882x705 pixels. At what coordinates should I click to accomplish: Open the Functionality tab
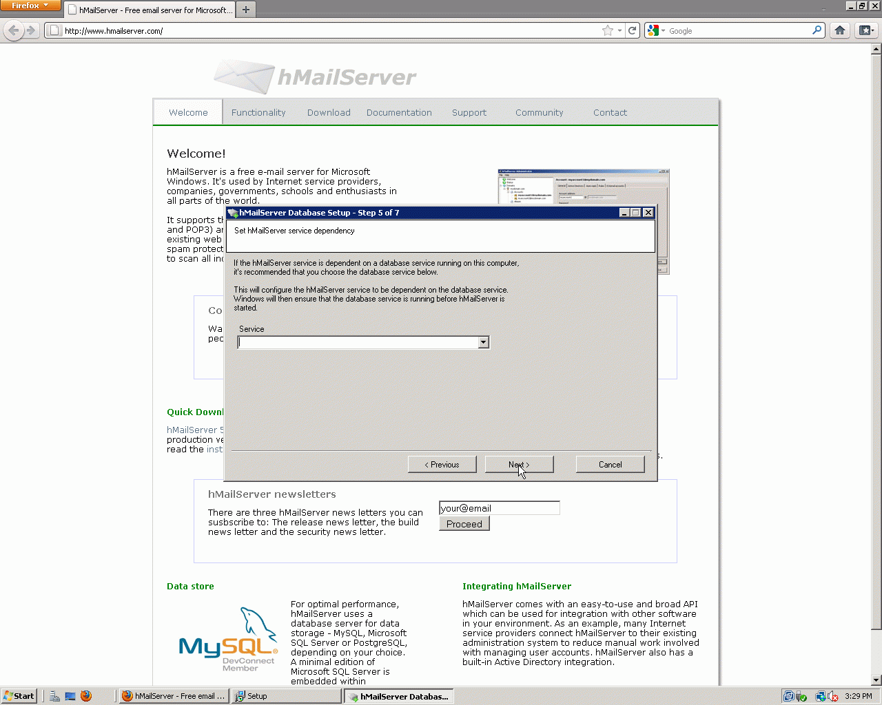(x=258, y=112)
